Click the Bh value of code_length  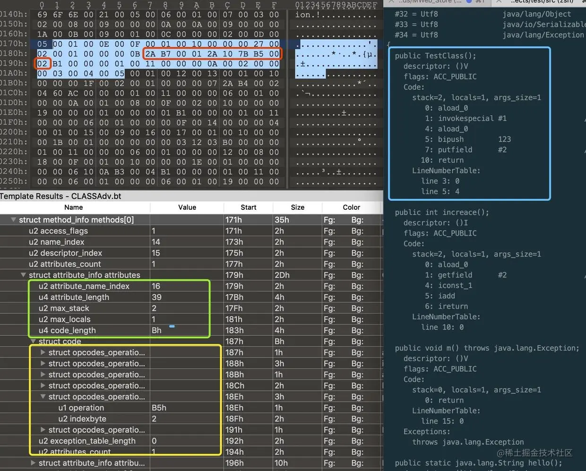click(187, 330)
